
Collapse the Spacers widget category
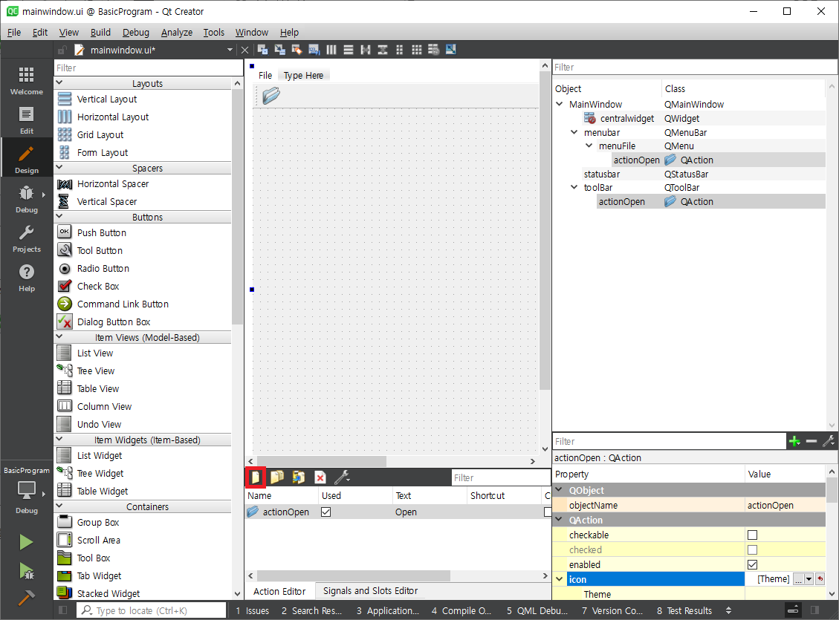[59, 167]
